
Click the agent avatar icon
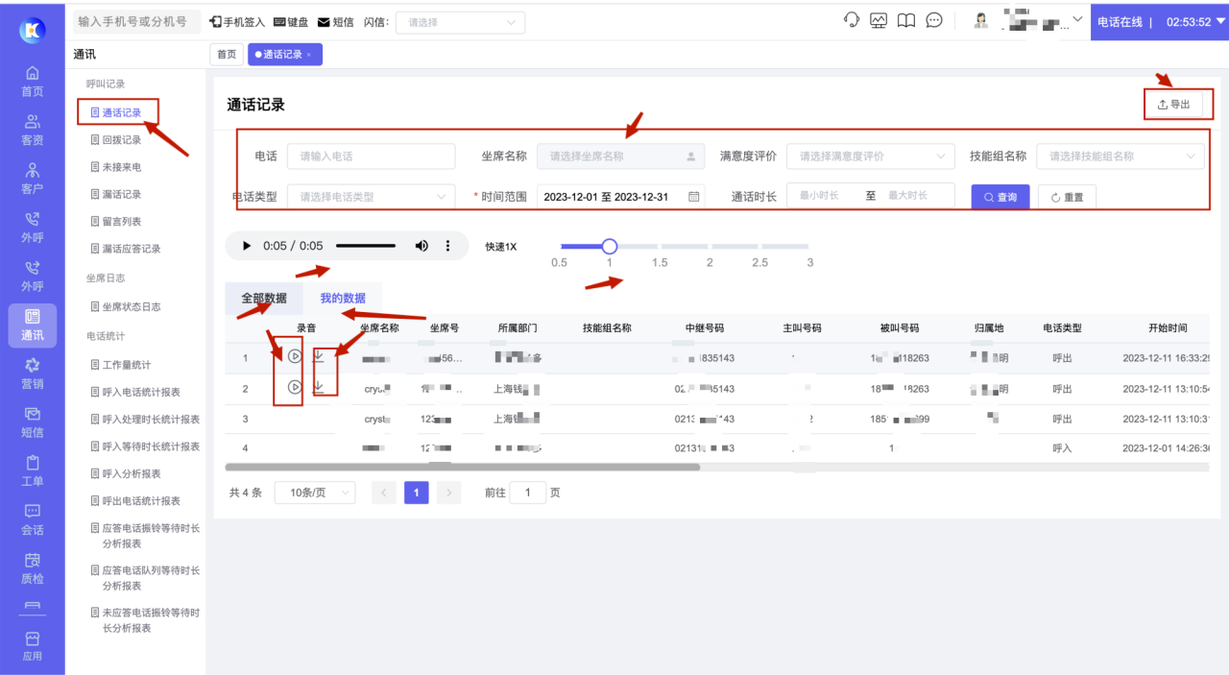(981, 20)
